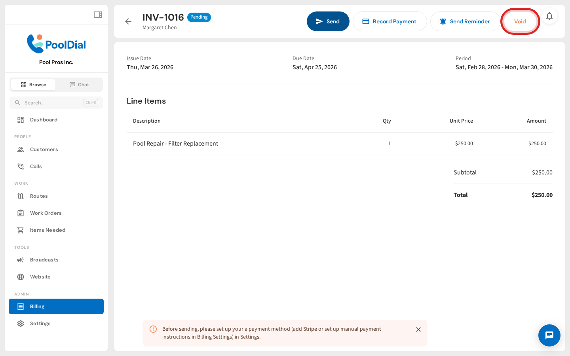Switch to the Chat tab

[79, 84]
